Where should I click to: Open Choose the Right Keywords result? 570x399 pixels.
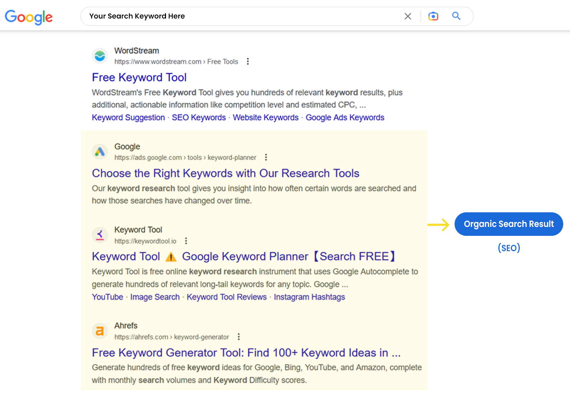226,173
